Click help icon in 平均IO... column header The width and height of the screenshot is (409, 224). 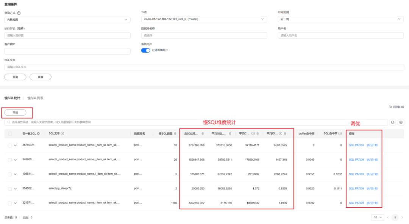pos(280,134)
